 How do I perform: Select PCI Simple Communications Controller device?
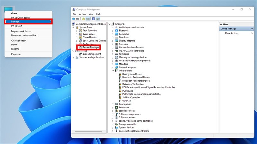[142, 94]
